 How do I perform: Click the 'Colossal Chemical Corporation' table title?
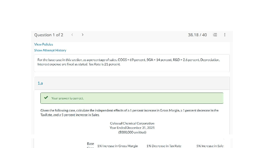(x=132, y=124)
